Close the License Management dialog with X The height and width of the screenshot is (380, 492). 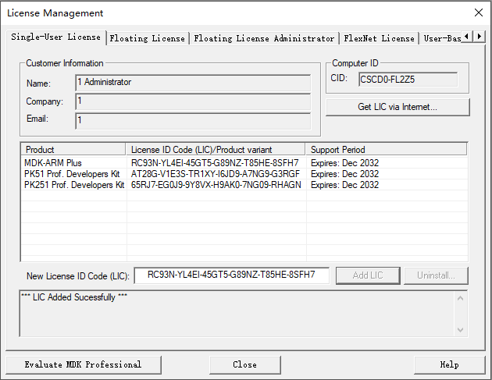[479, 12]
